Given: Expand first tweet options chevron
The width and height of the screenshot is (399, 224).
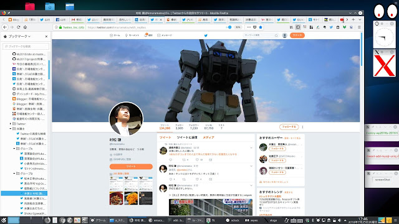Looking at the screenshot, I should [x=251, y=147].
